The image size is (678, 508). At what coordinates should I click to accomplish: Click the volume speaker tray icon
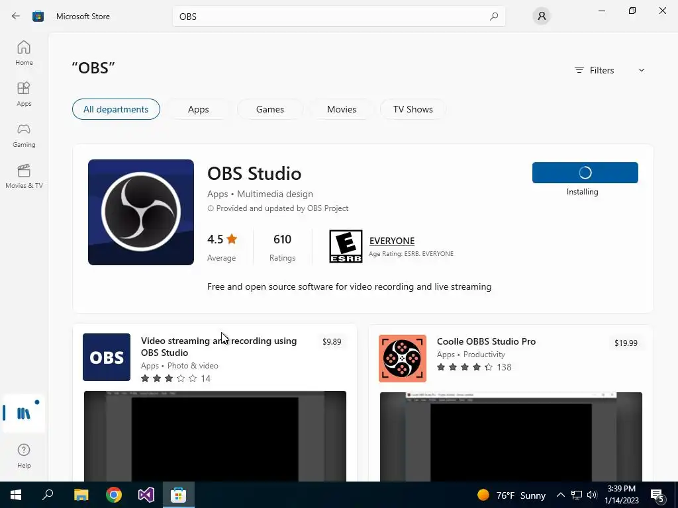click(x=592, y=495)
